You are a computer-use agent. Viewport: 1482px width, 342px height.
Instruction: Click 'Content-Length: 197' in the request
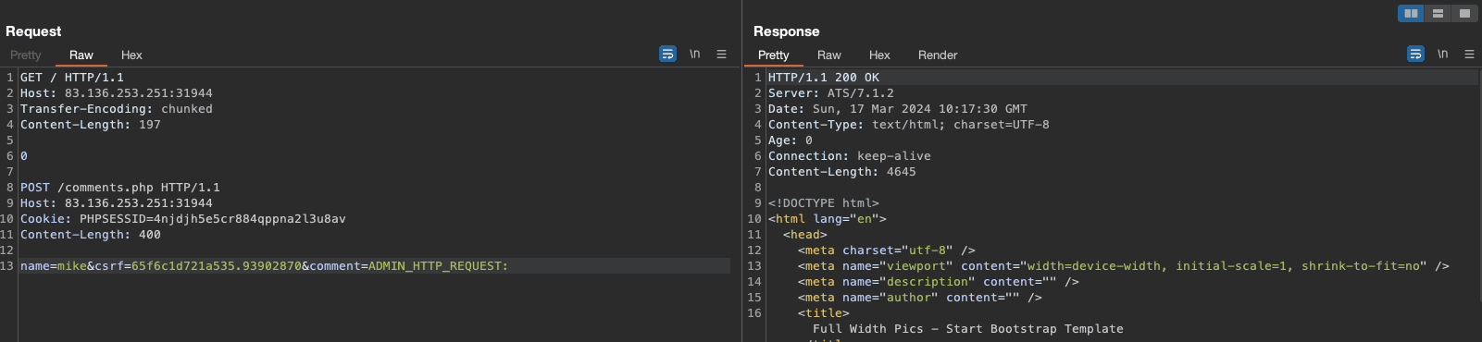pyautogui.click(x=91, y=125)
